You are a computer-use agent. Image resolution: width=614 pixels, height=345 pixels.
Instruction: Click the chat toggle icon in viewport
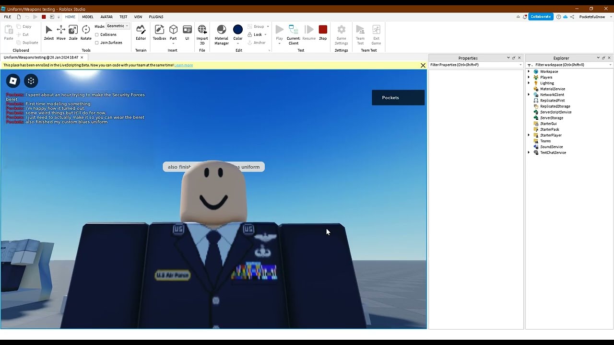[31, 81]
